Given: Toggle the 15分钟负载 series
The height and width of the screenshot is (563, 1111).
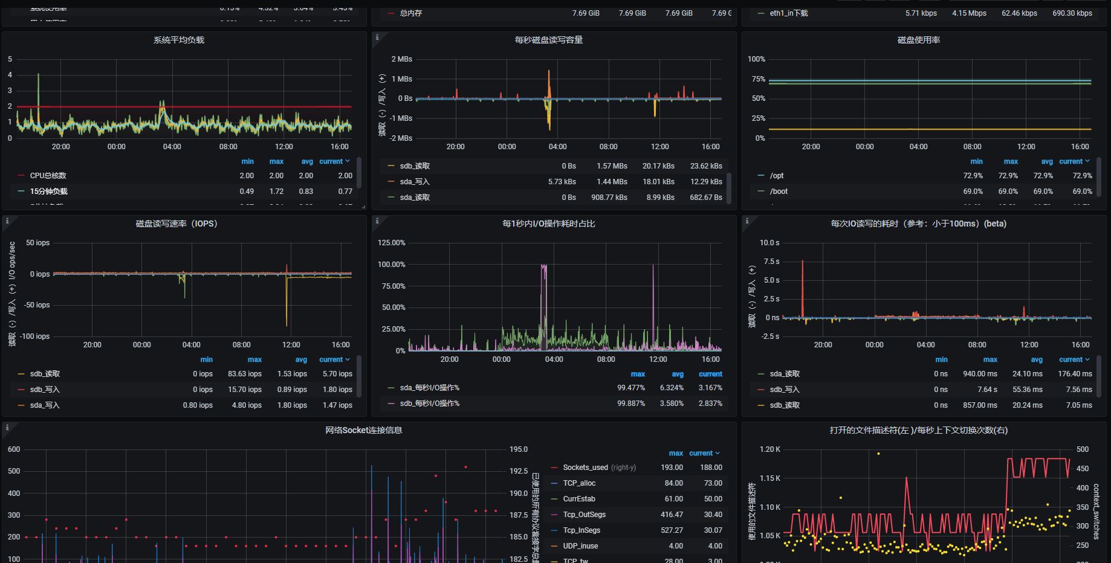Looking at the screenshot, I should (x=49, y=191).
